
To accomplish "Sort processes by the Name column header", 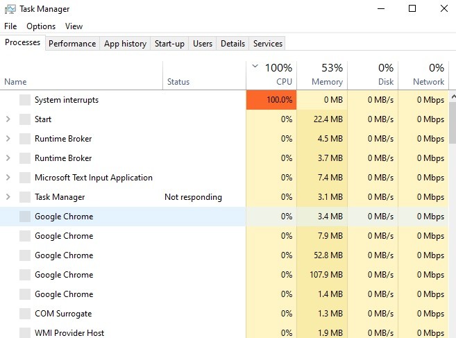I will coord(15,82).
